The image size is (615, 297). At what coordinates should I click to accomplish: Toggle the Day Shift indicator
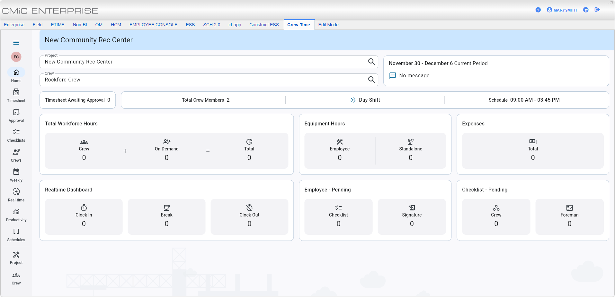tap(365, 100)
